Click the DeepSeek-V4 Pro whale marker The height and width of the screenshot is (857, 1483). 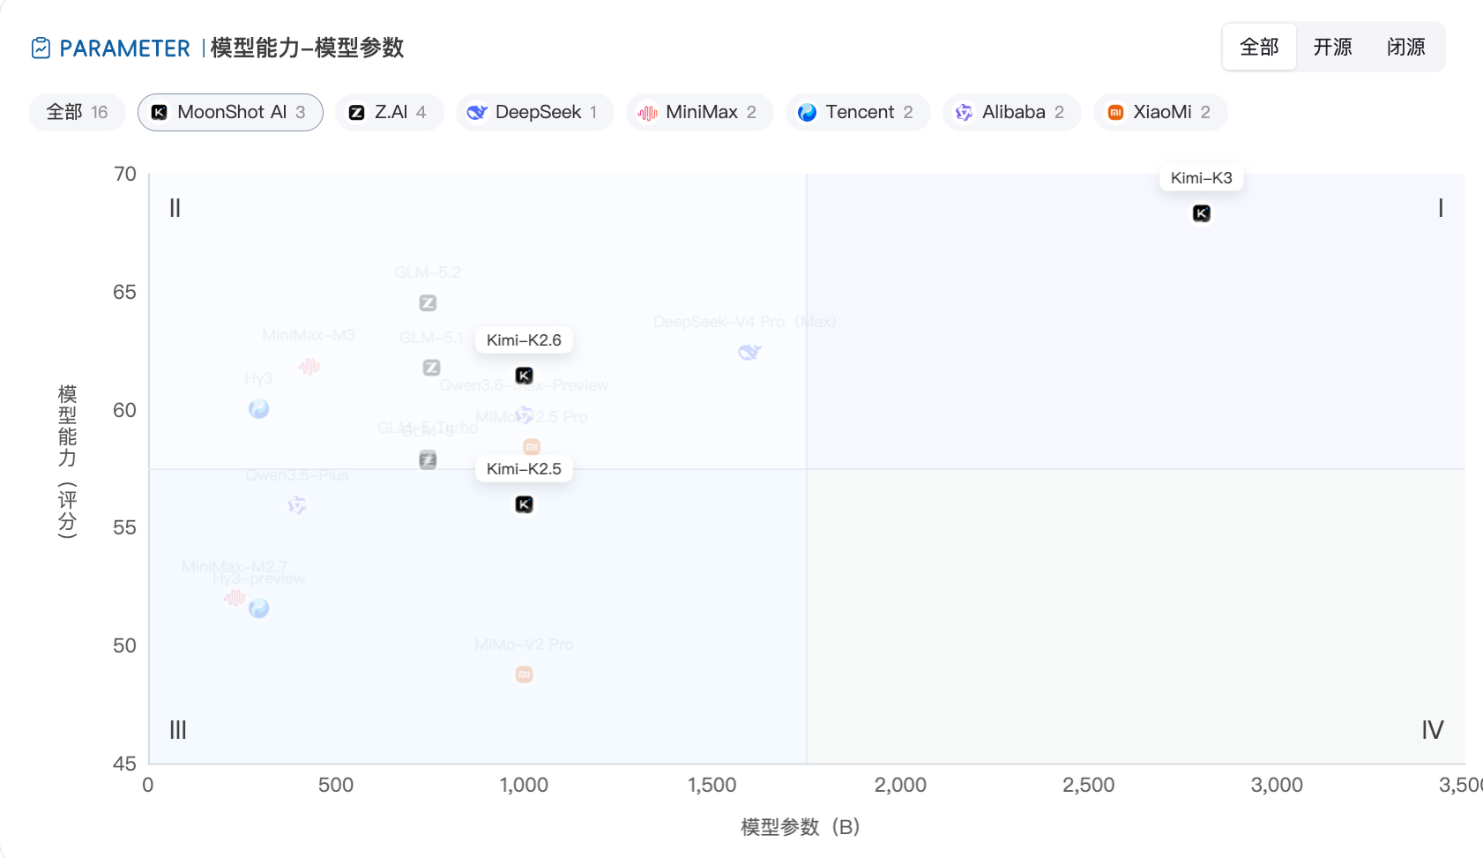tap(749, 353)
